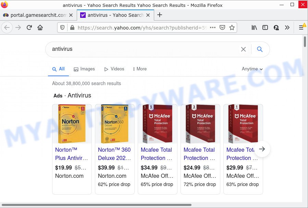Image resolution: width=308 pixels, height=208 pixels.
Task: Click the $19.99 Norton price
Action: tap(63, 167)
